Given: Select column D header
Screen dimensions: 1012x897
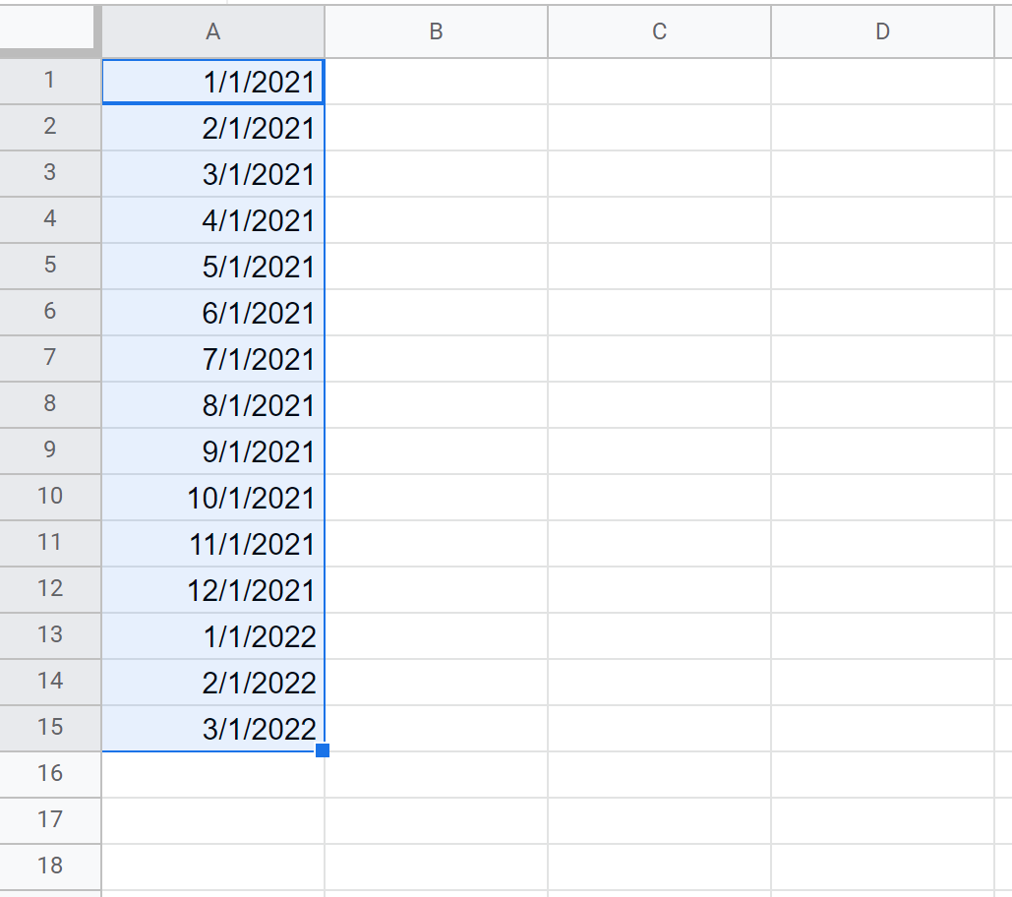Looking at the screenshot, I should pyautogui.click(x=882, y=32).
